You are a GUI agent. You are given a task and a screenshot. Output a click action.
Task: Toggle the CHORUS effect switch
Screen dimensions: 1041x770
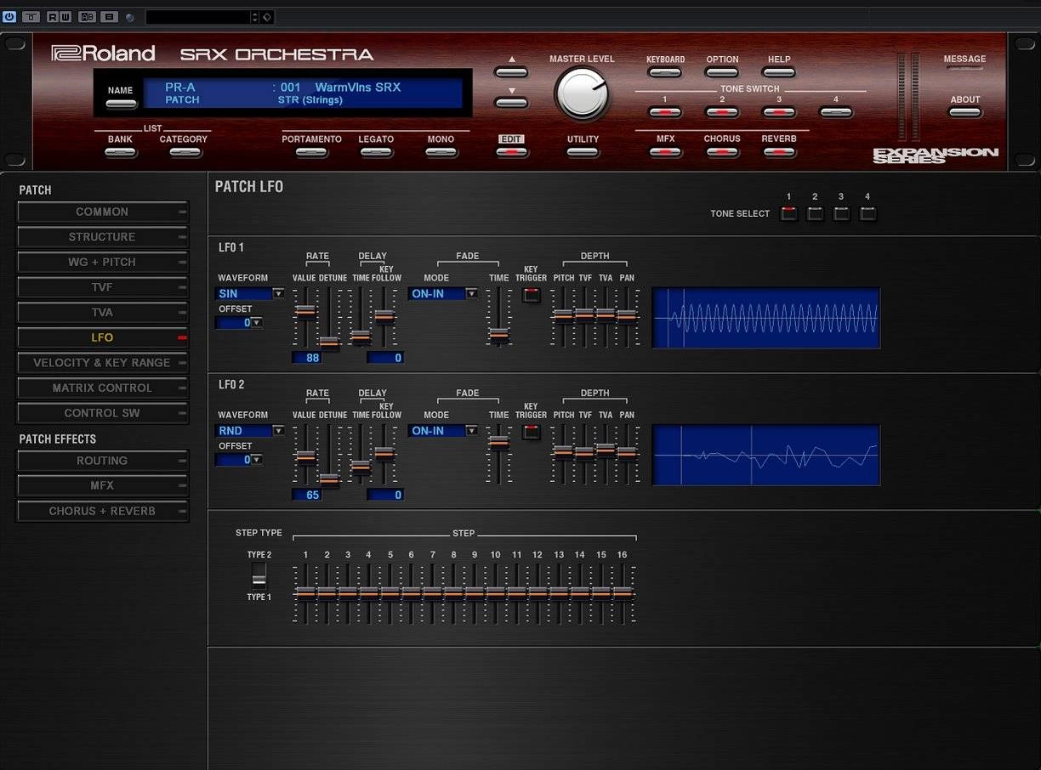[722, 153]
